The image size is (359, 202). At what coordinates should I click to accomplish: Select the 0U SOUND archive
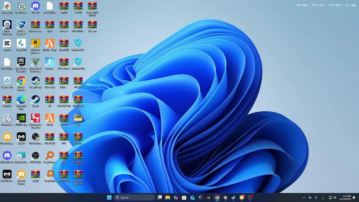[x=78, y=101]
